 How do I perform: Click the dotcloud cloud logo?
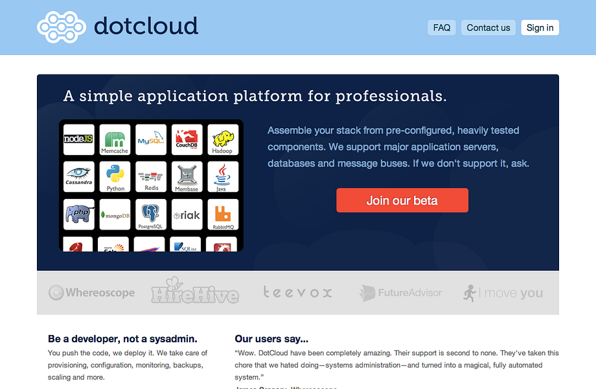tap(61, 27)
